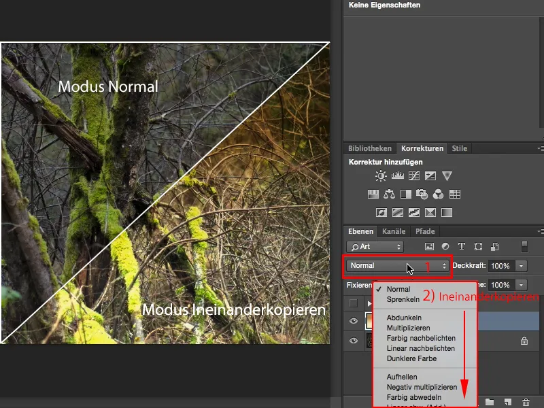Toggle visibility of the Background layer
The image size is (544, 408).
pos(352,341)
